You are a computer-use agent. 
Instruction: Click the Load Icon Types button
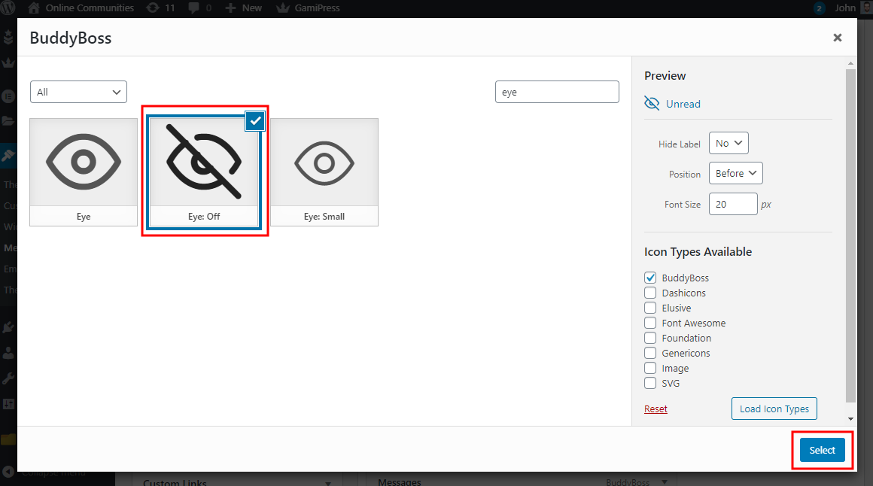click(774, 409)
